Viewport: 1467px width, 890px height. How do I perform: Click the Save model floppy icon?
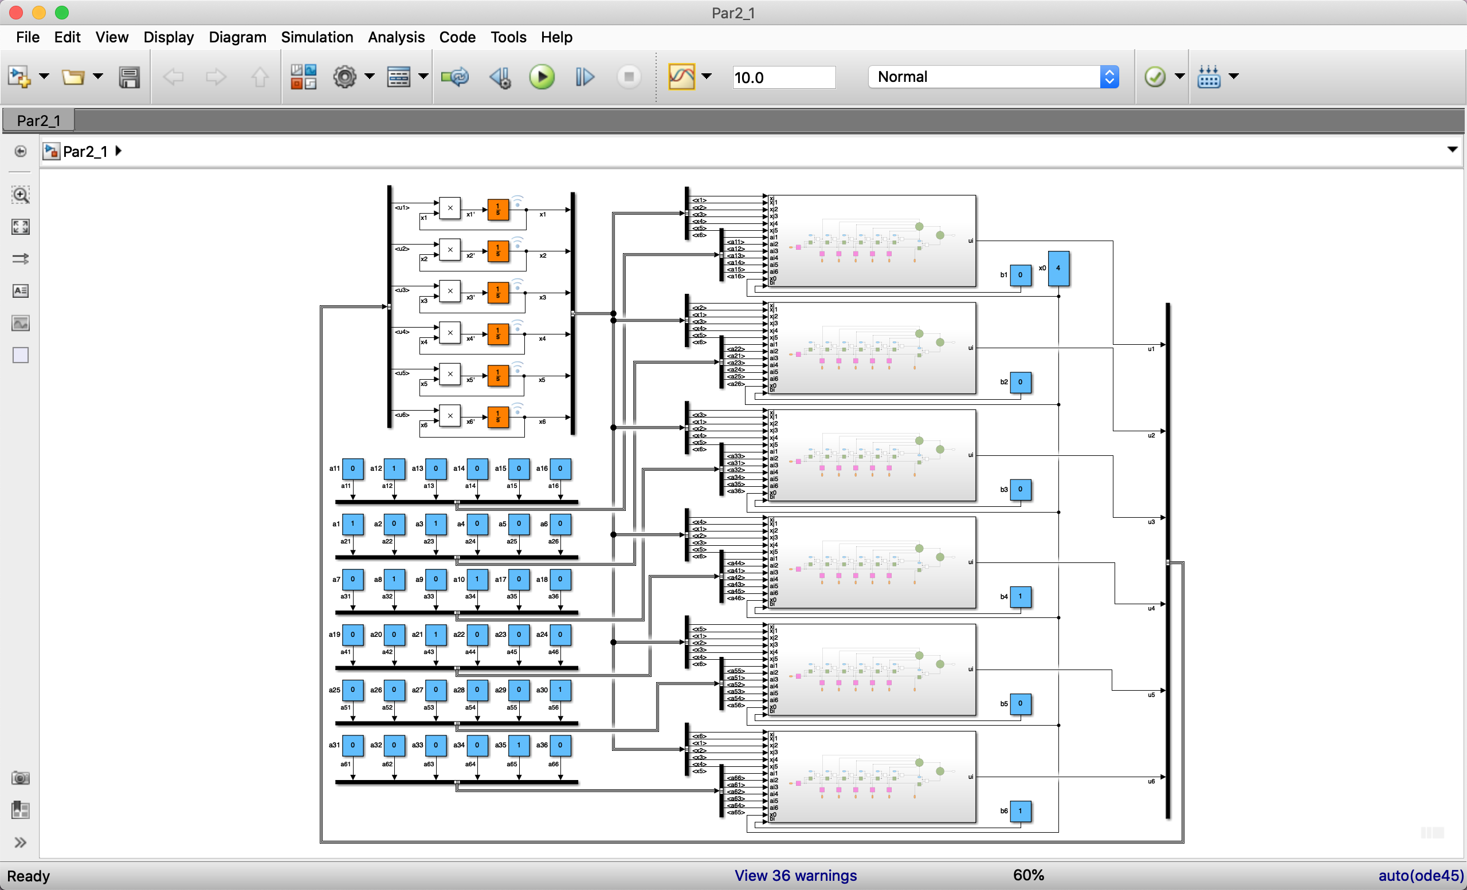[128, 77]
